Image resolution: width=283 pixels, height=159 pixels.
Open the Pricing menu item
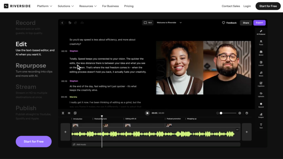click(129, 6)
